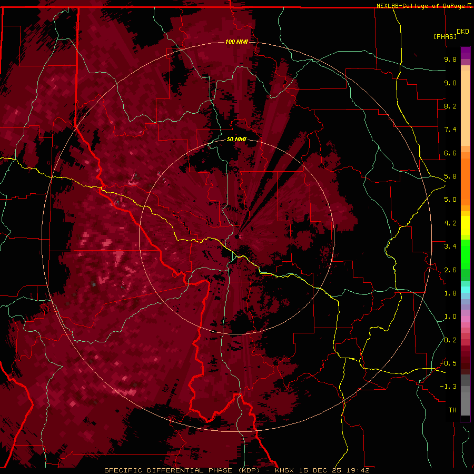Screen dimensions: 474x474
Task: Select the 1.0 legend value
Action: coord(450,317)
